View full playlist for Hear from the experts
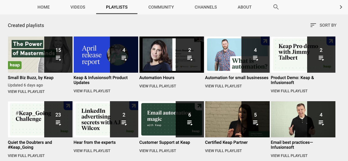The height and width of the screenshot is (161, 348). coord(92,151)
